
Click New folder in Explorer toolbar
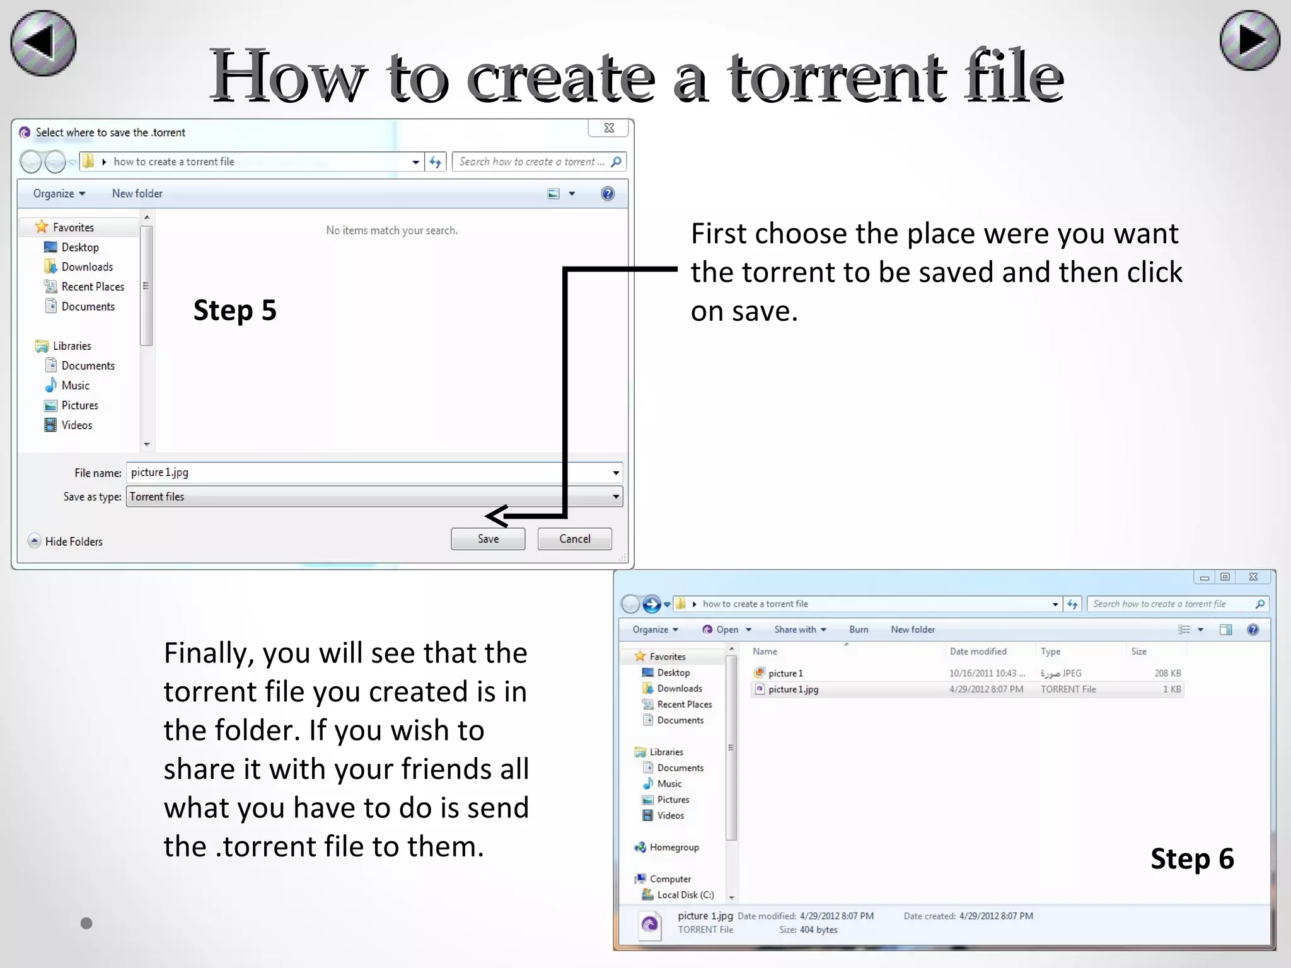coord(913,630)
